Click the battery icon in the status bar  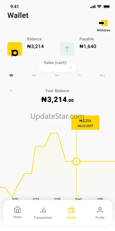click(x=107, y=6)
